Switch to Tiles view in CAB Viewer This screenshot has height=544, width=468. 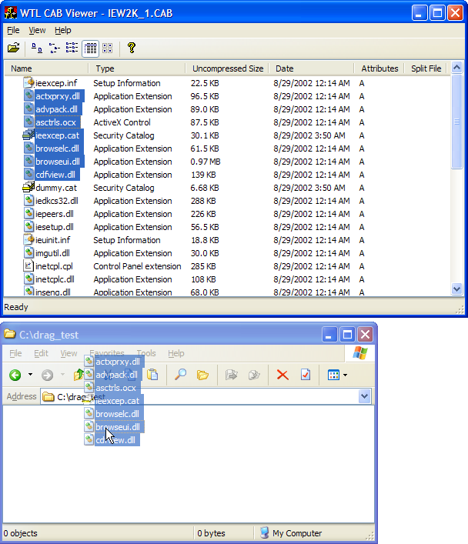108,48
